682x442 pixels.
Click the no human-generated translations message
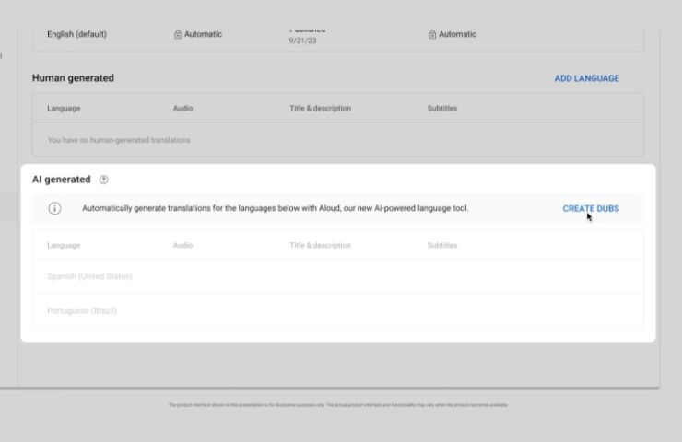coord(119,140)
